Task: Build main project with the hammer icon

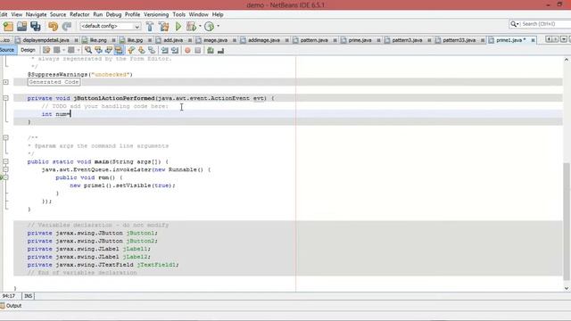Action: click(150, 26)
